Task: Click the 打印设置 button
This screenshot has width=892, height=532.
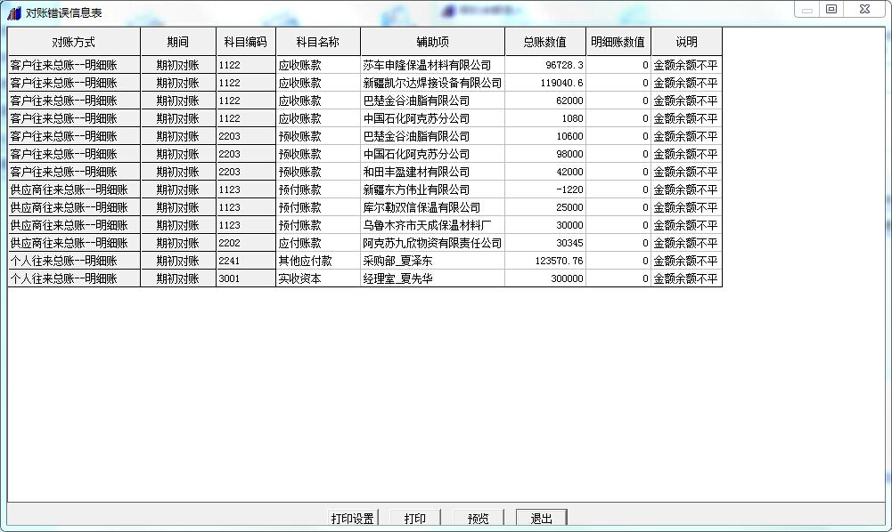Action: 353,518
